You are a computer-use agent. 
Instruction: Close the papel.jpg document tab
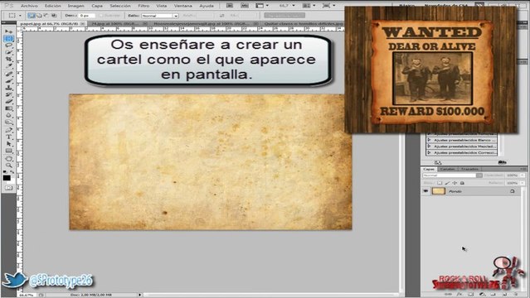(x=82, y=24)
